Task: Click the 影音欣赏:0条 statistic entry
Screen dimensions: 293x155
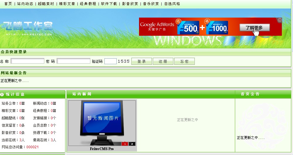Action: coord(13,133)
